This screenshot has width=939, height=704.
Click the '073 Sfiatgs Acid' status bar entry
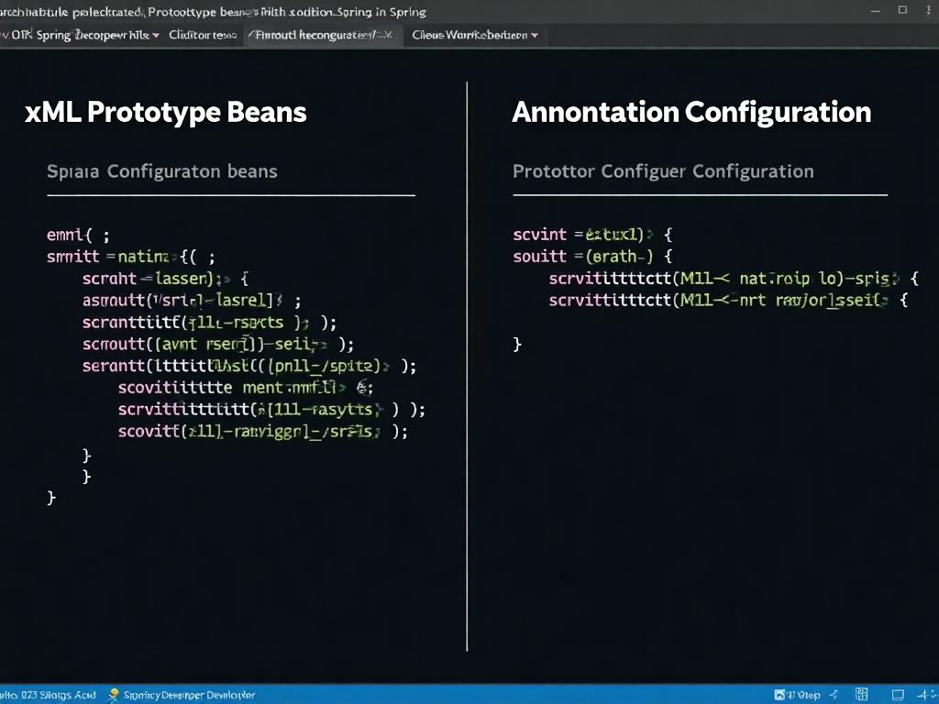click(x=50, y=695)
